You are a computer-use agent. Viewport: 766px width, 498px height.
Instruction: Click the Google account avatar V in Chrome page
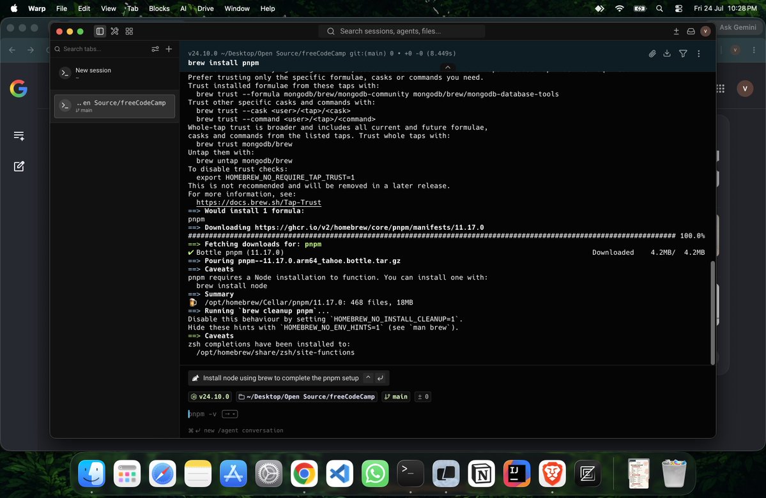[x=745, y=88]
